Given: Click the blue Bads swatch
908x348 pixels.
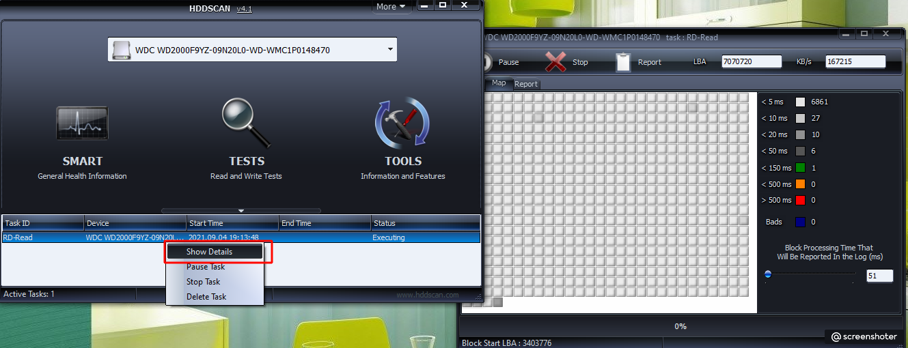Looking at the screenshot, I should [800, 222].
